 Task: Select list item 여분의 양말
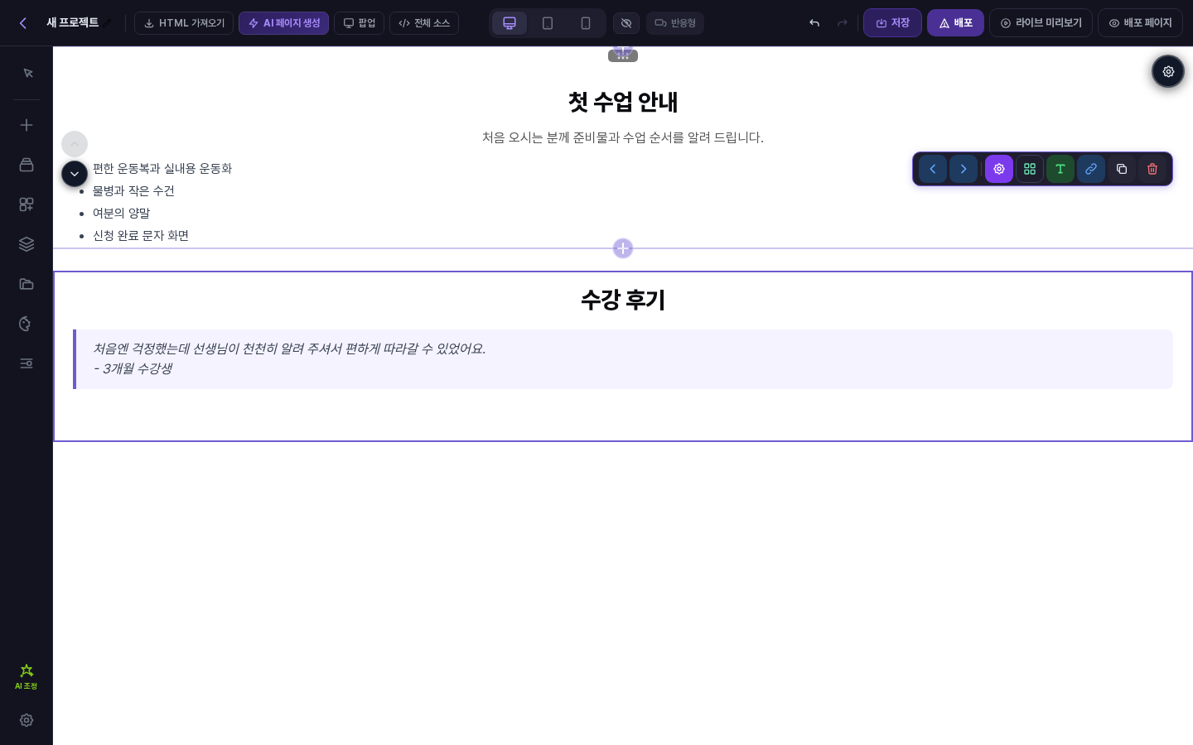click(x=121, y=213)
